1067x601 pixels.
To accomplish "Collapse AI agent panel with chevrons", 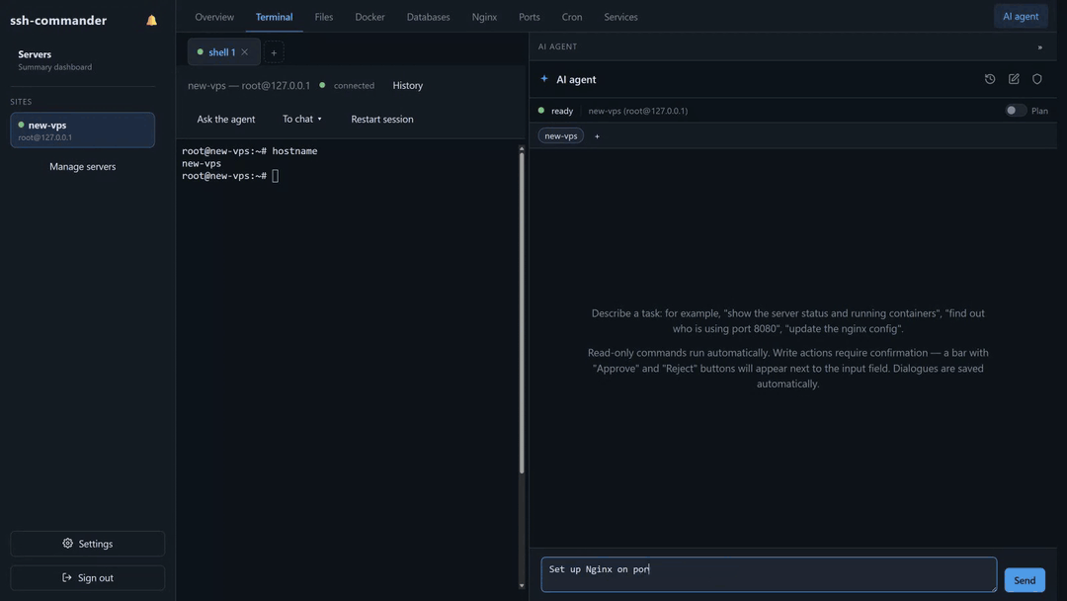I will click(x=1039, y=47).
